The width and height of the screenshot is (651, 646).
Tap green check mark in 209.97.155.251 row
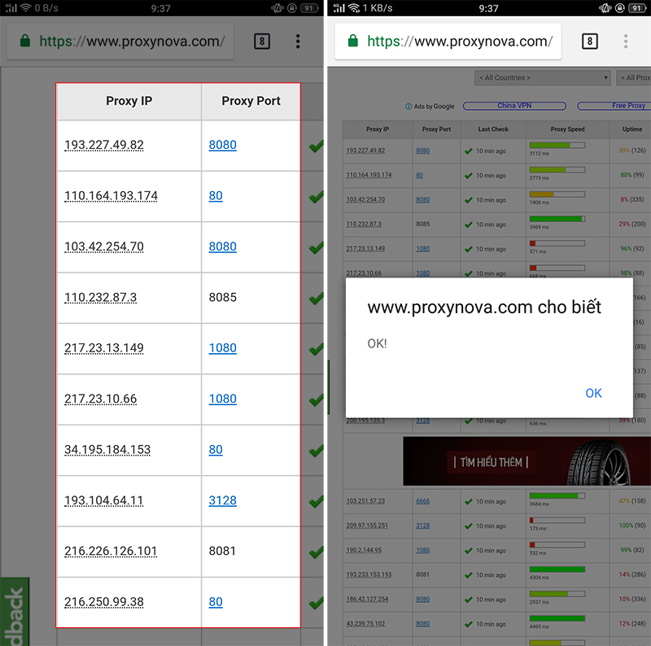tap(469, 526)
